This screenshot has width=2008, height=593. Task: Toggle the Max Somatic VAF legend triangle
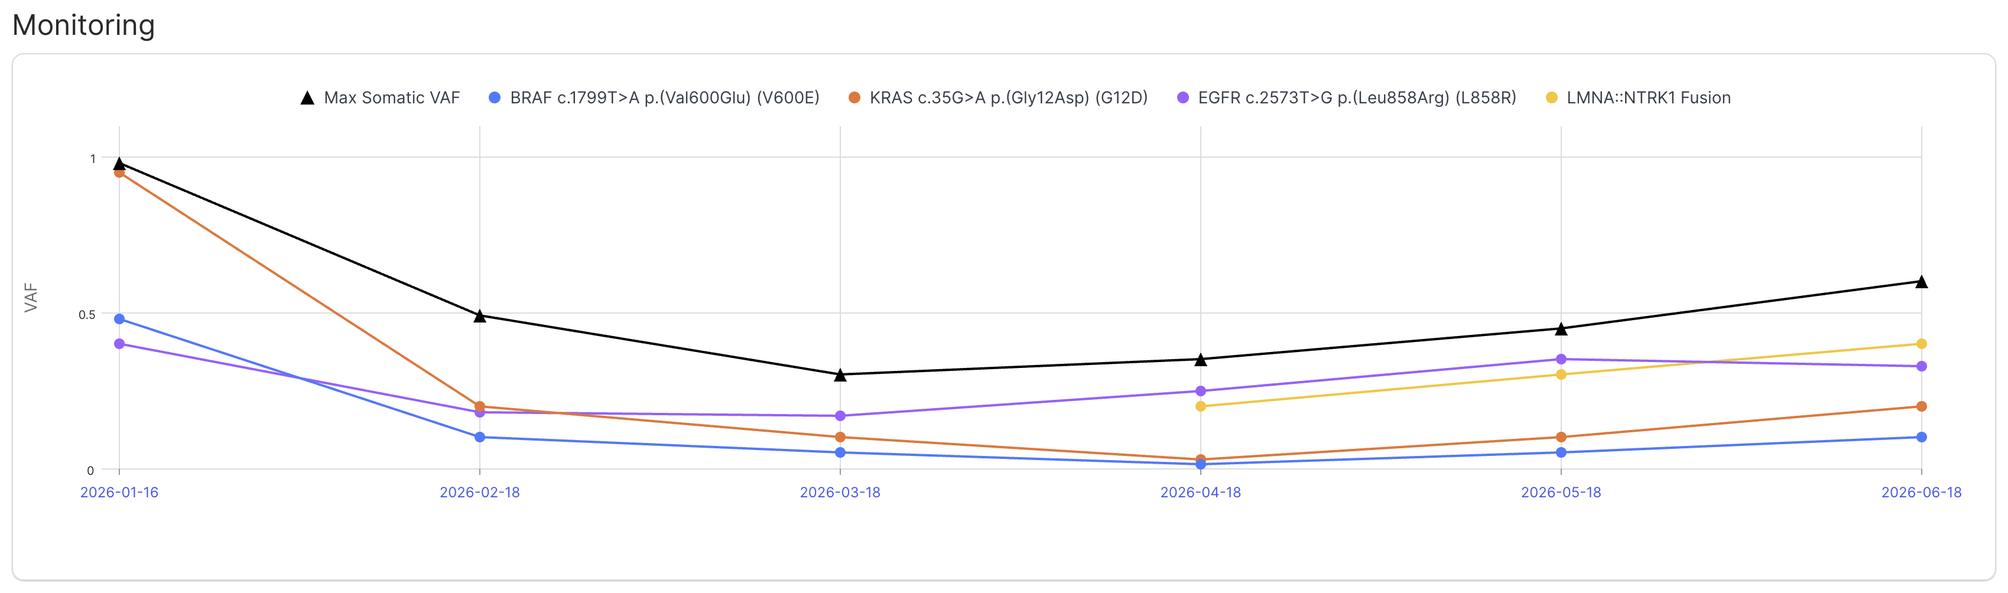pyautogui.click(x=307, y=98)
